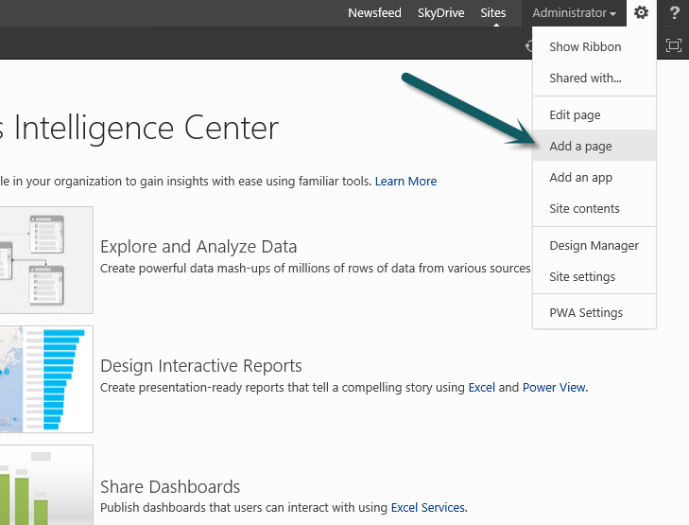Launch Design Manager from the menu
The width and height of the screenshot is (689, 525).
[594, 246]
